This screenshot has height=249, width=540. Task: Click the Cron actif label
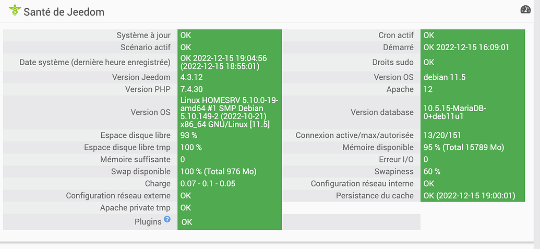(396, 35)
